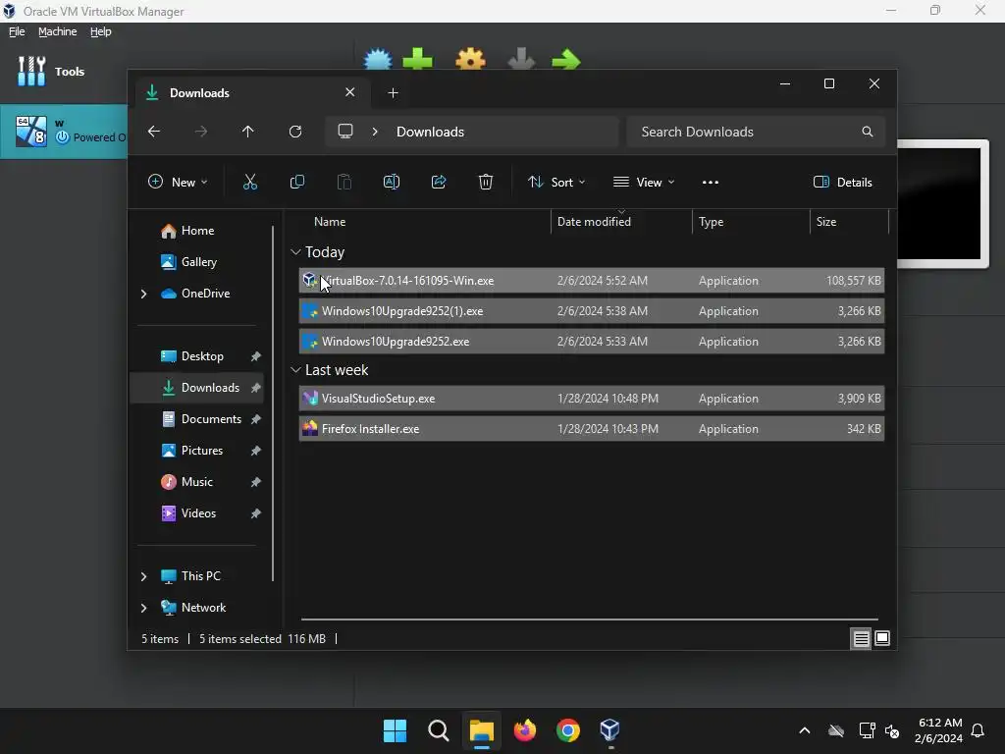Click the Delete trash can icon
Image resolution: width=1005 pixels, height=754 pixels.
[485, 182]
